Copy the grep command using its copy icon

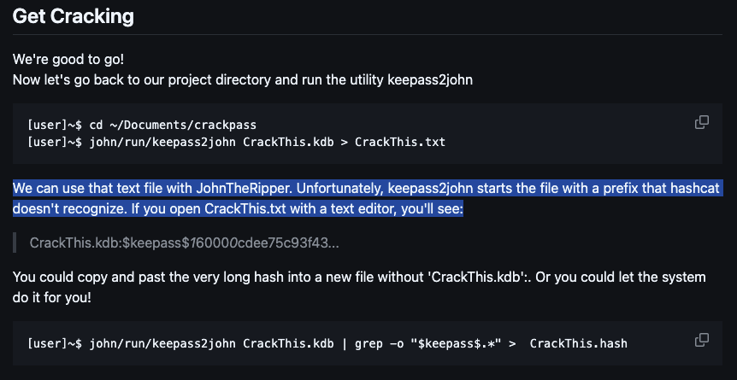coord(701,340)
